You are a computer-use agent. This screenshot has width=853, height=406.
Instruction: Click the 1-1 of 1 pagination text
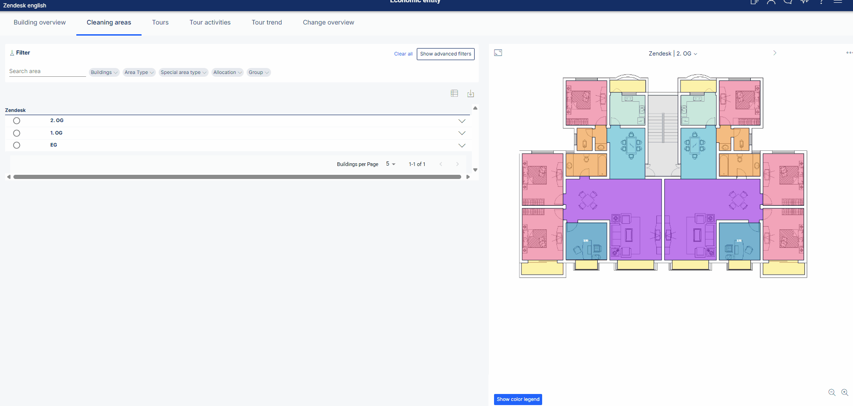coord(417,164)
